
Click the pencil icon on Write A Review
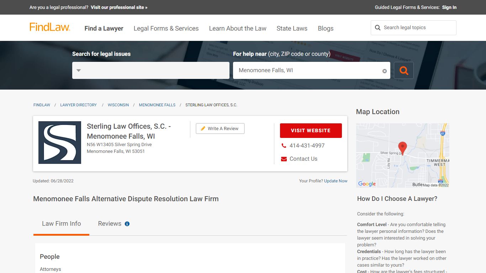tap(203, 129)
